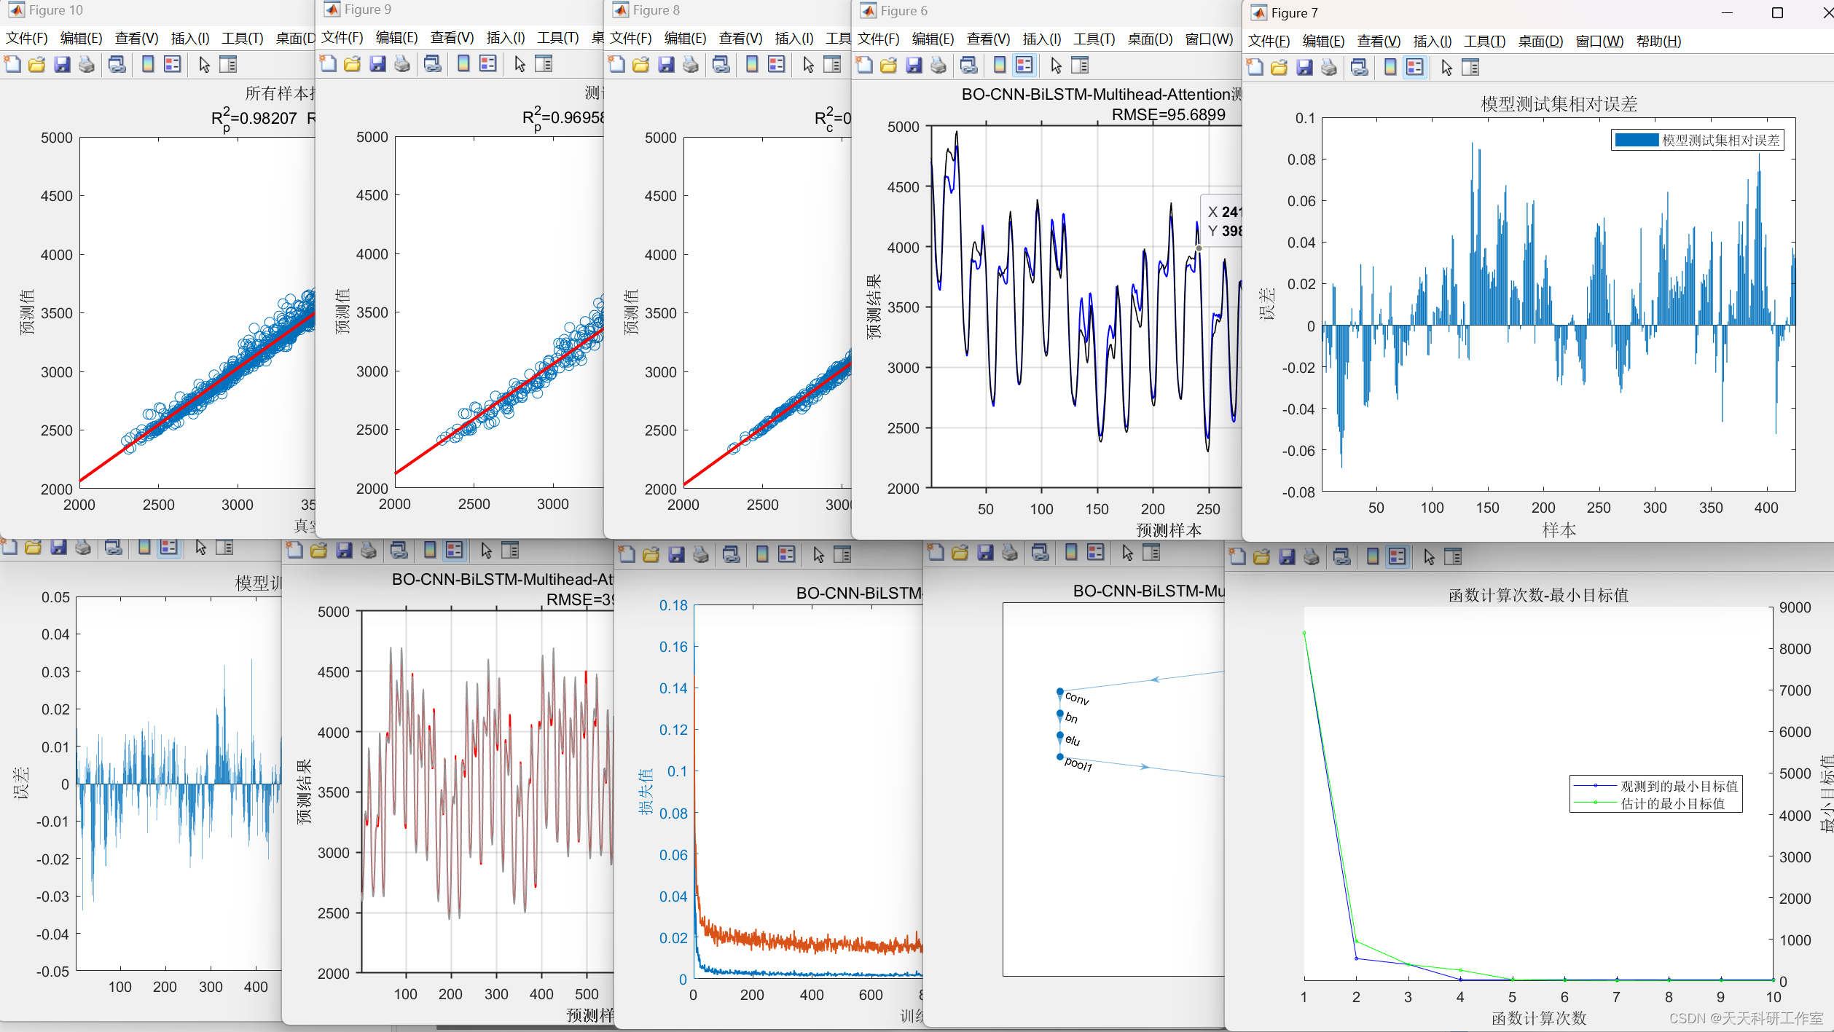The width and height of the screenshot is (1834, 1032).
Task: Click title 函数计算次数-最小目标值
Action: point(1538,595)
